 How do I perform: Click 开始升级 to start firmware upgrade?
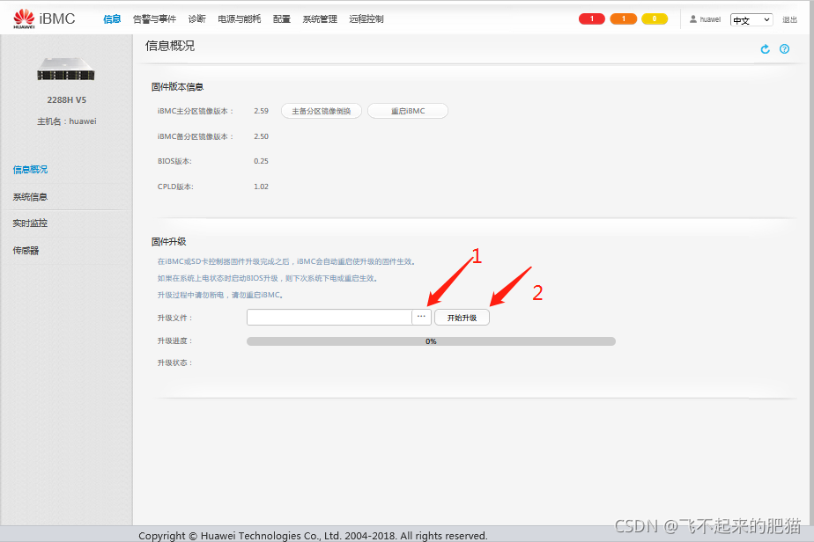462,317
